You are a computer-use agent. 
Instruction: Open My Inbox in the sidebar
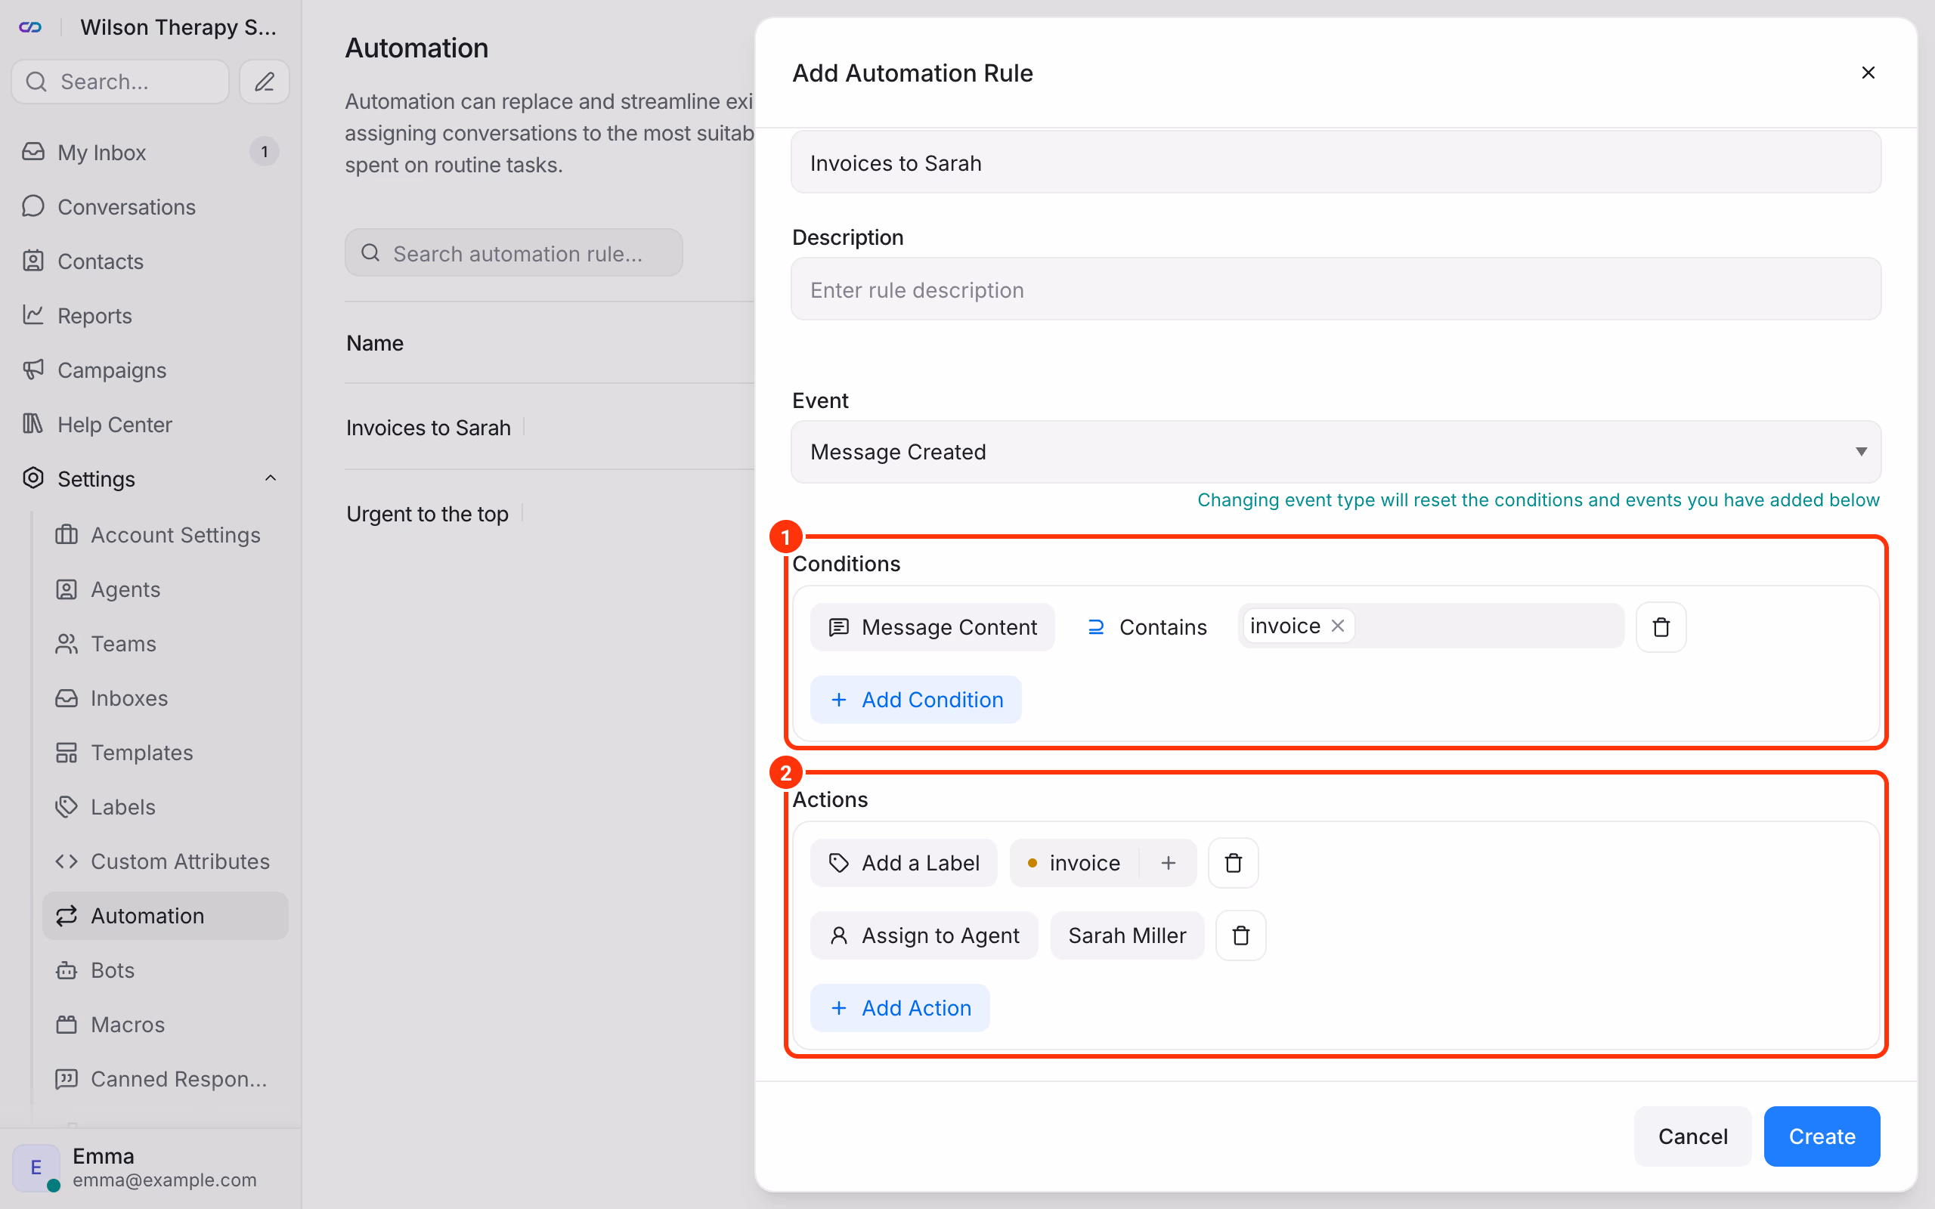[x=150, y=152]
